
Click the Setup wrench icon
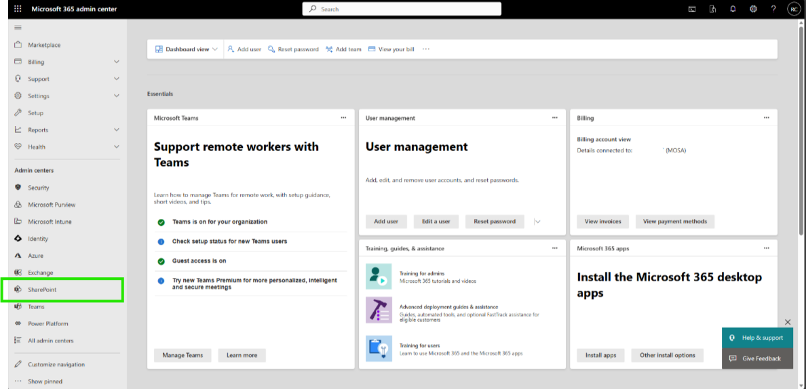pyautogui.click(x=18, y=112)
